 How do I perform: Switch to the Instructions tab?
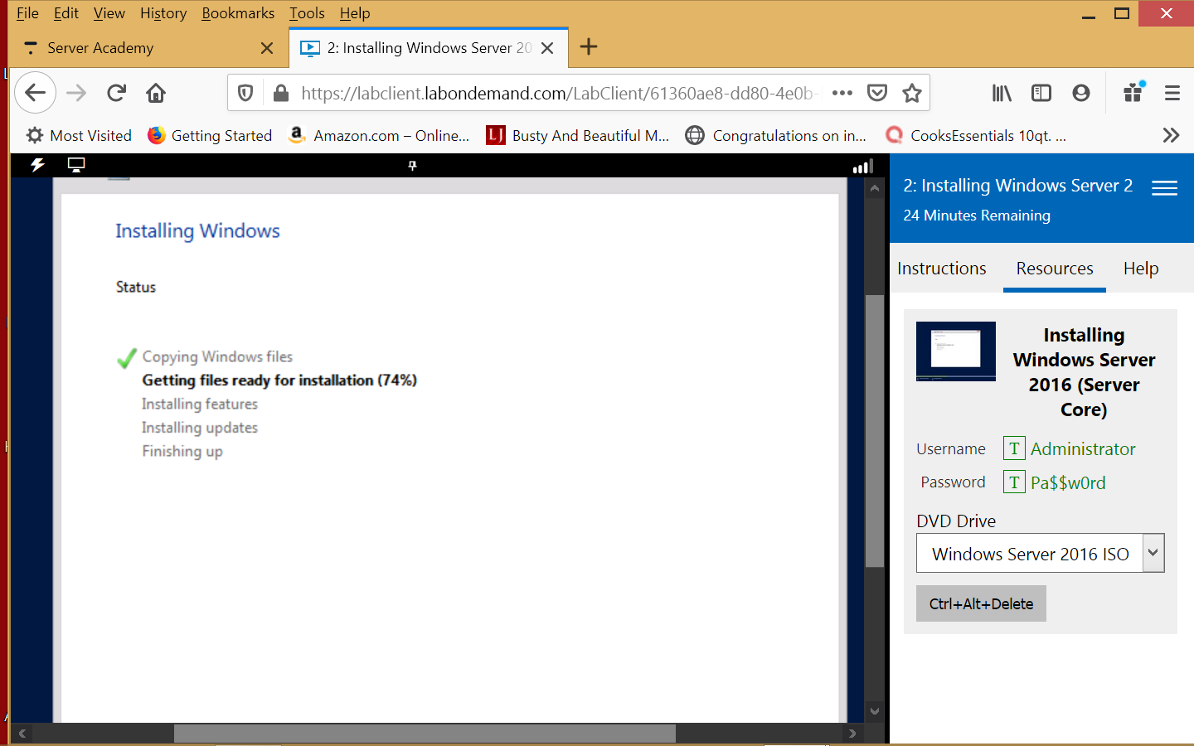click(x=941, y=269)
